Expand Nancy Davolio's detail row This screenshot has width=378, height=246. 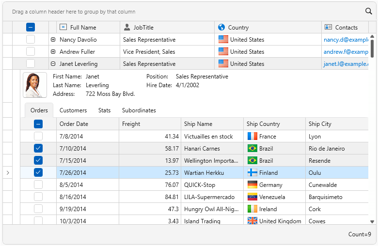(53, 40)
